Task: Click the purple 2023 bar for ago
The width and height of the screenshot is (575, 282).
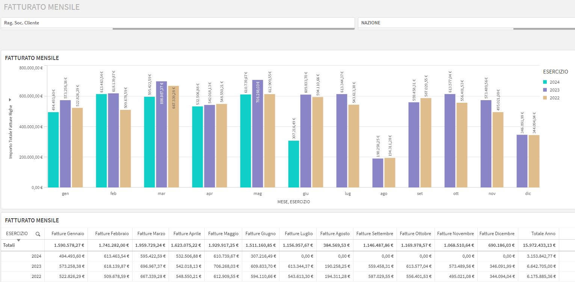Action: 378,173
